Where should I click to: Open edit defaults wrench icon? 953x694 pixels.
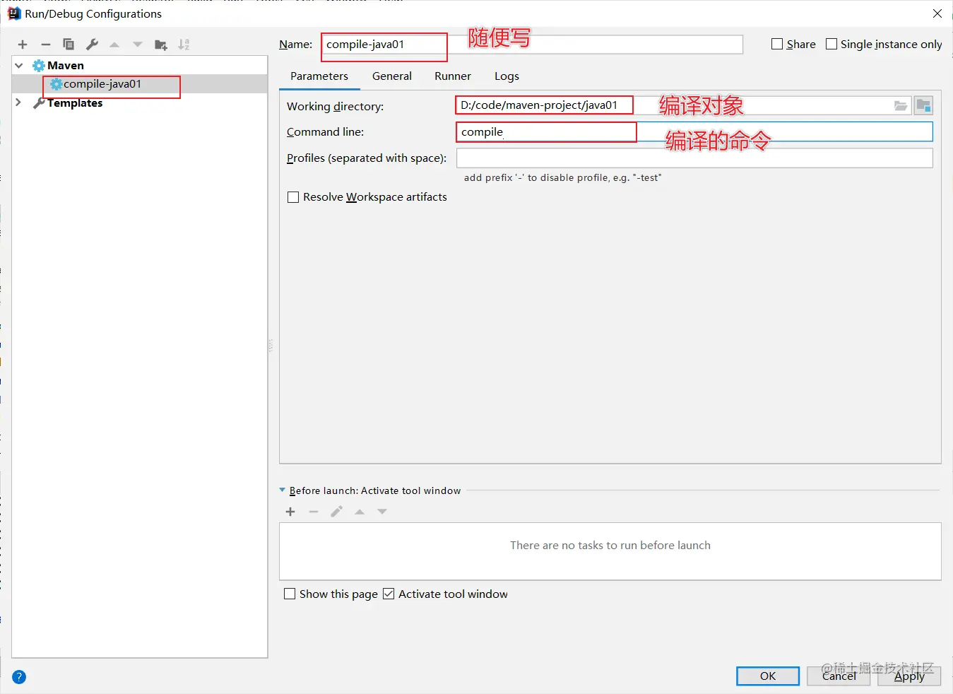(x=92, y=45)
